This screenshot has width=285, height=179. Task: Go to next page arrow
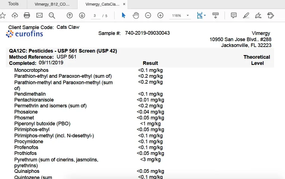tap(82, 15)
